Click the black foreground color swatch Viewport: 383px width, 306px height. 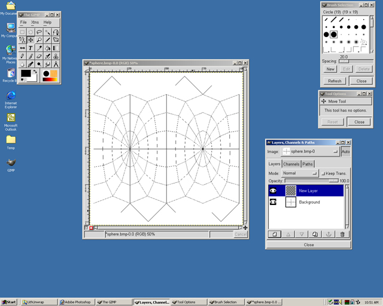26,73
